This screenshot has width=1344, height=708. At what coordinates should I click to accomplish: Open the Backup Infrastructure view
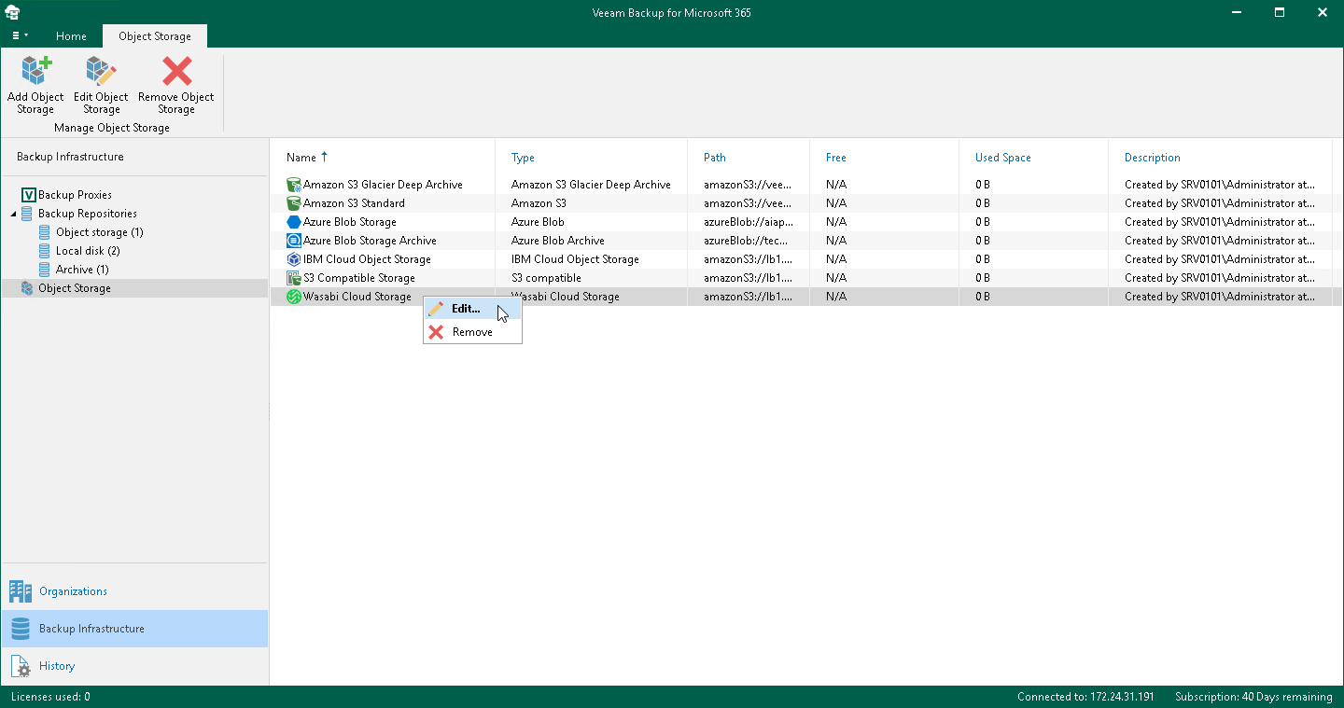tap(134, 629)
